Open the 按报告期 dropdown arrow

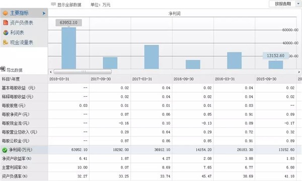[298, 4]
